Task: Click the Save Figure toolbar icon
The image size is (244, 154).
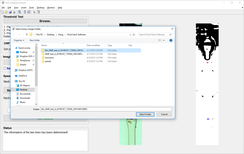Action: coord(11,12)
